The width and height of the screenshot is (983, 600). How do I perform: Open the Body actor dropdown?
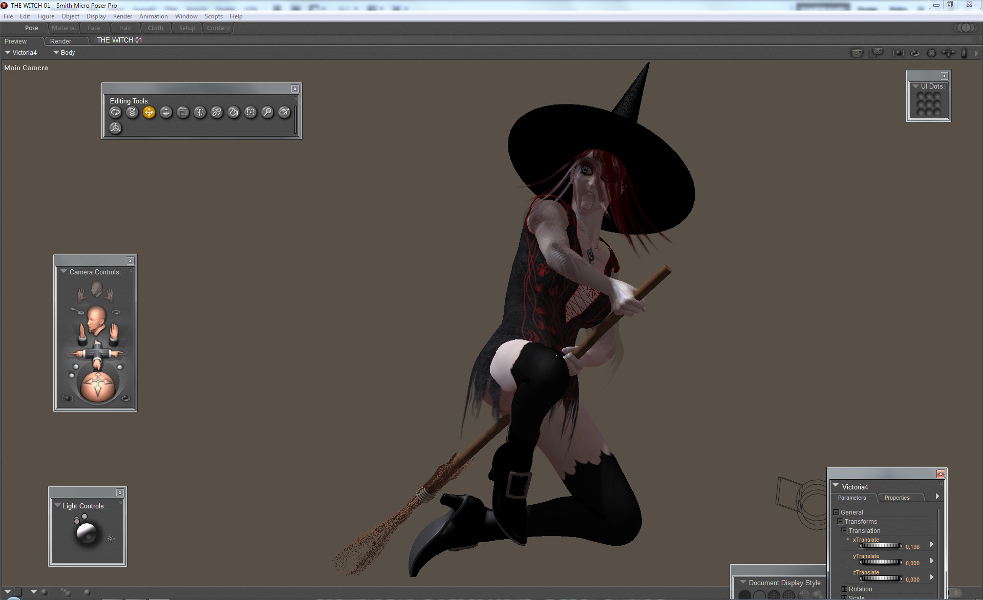[x=64, y=53]
